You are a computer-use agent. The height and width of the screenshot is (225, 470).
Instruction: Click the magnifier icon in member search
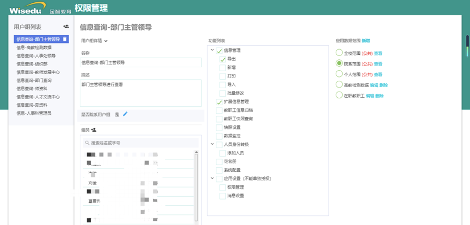click(x=88, y=143)
